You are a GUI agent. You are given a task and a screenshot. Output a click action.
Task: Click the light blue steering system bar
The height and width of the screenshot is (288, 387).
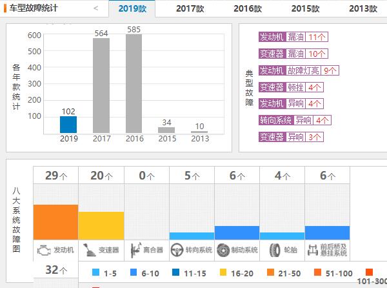pos(192,236)
